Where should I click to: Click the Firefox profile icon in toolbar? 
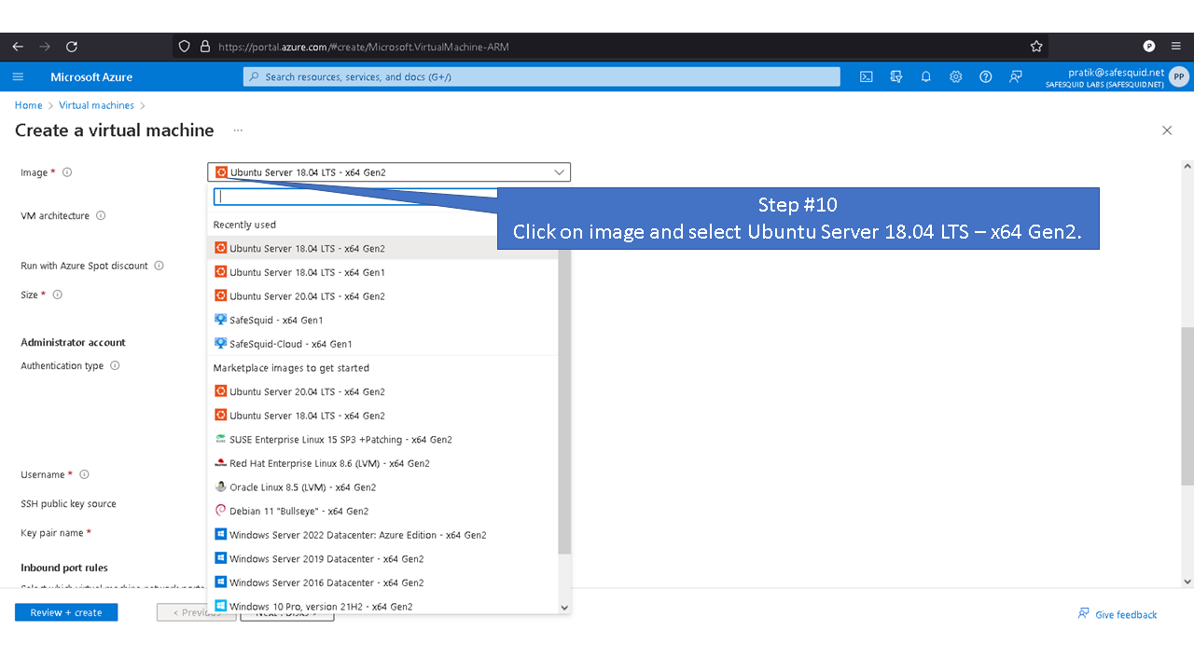pos(1149,47)
